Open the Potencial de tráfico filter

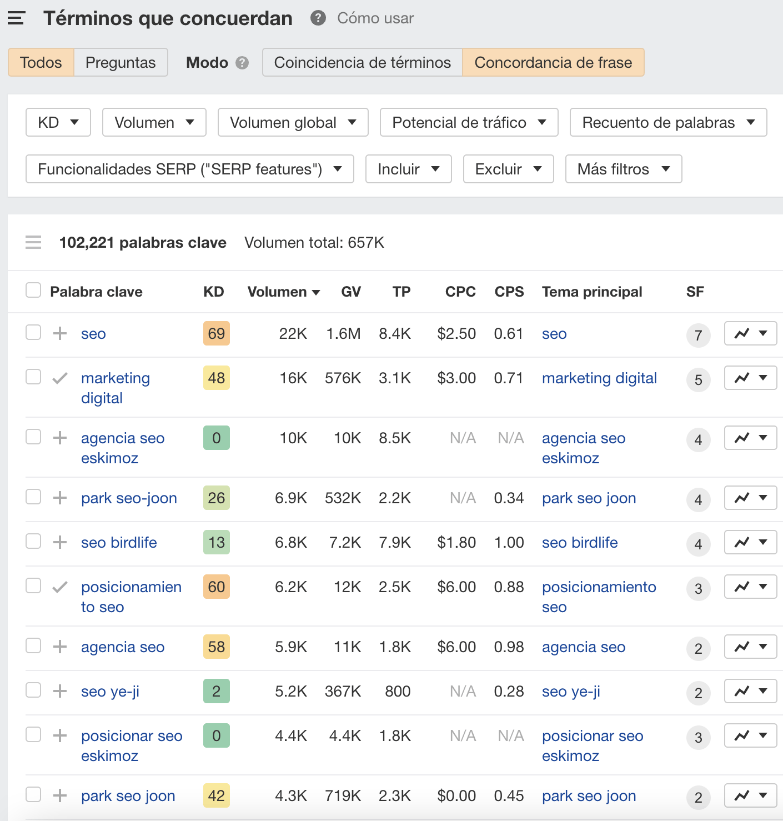tap(469, 122)
